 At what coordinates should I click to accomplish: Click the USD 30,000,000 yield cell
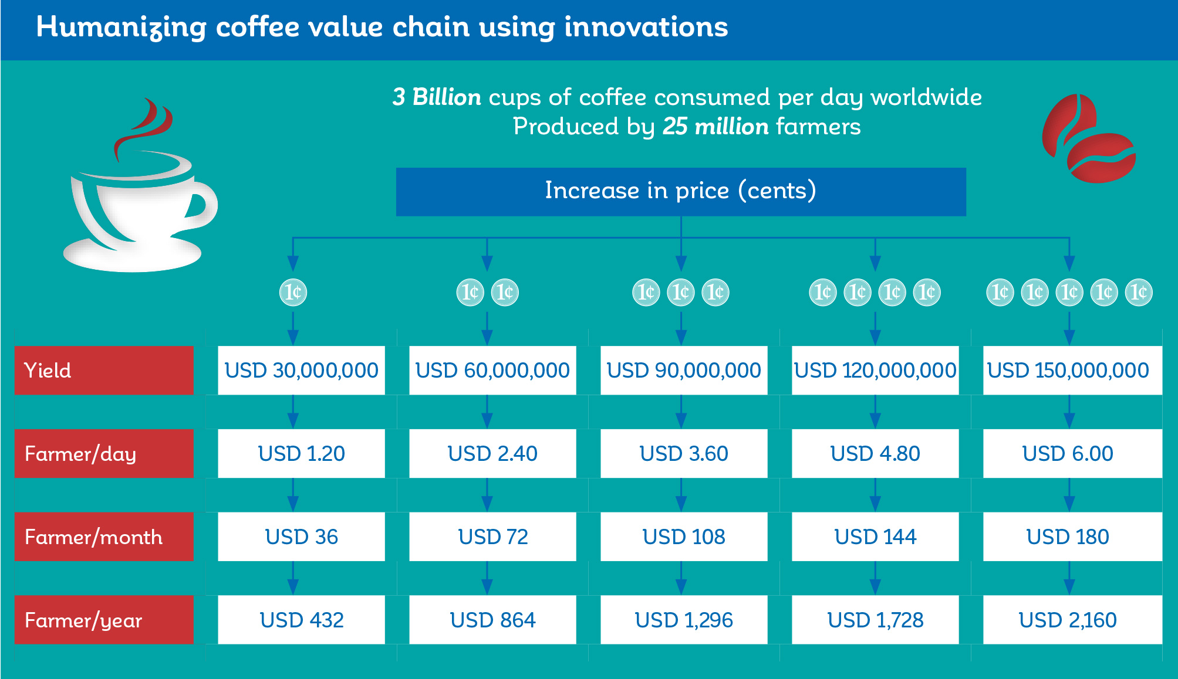click(301, 370)
